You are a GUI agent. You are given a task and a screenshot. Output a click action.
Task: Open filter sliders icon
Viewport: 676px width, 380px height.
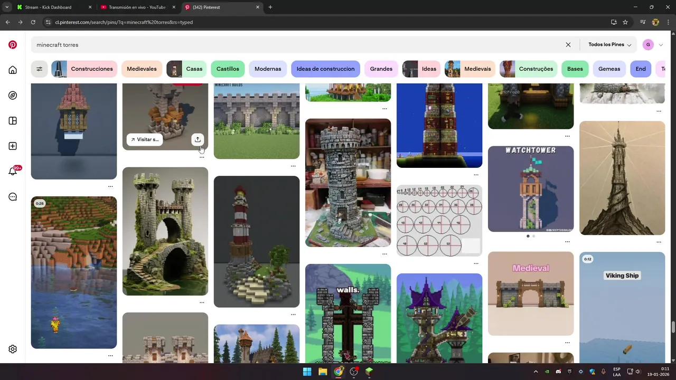click(39, 69)
